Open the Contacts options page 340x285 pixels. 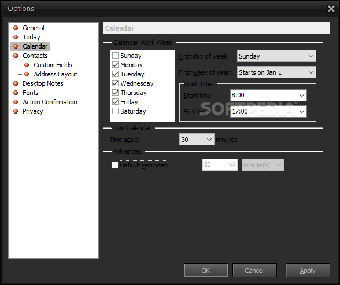tap(35, 56)
